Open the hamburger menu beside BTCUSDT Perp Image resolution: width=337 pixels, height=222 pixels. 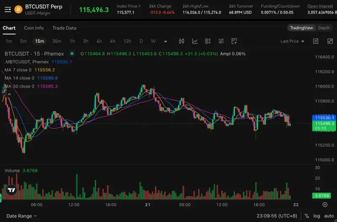[x=8, y=9]
